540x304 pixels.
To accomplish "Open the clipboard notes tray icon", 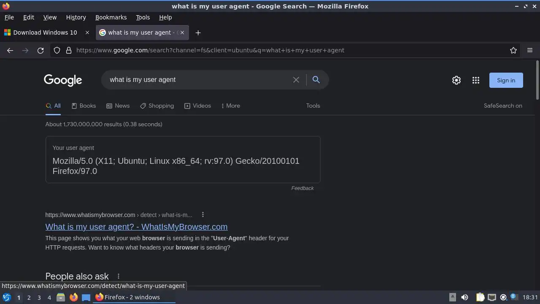I will tap(481, 297).
